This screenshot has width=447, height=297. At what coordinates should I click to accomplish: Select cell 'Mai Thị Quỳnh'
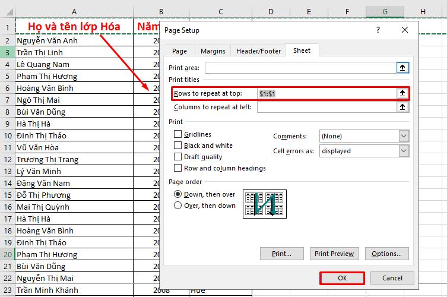coord(74,207)
